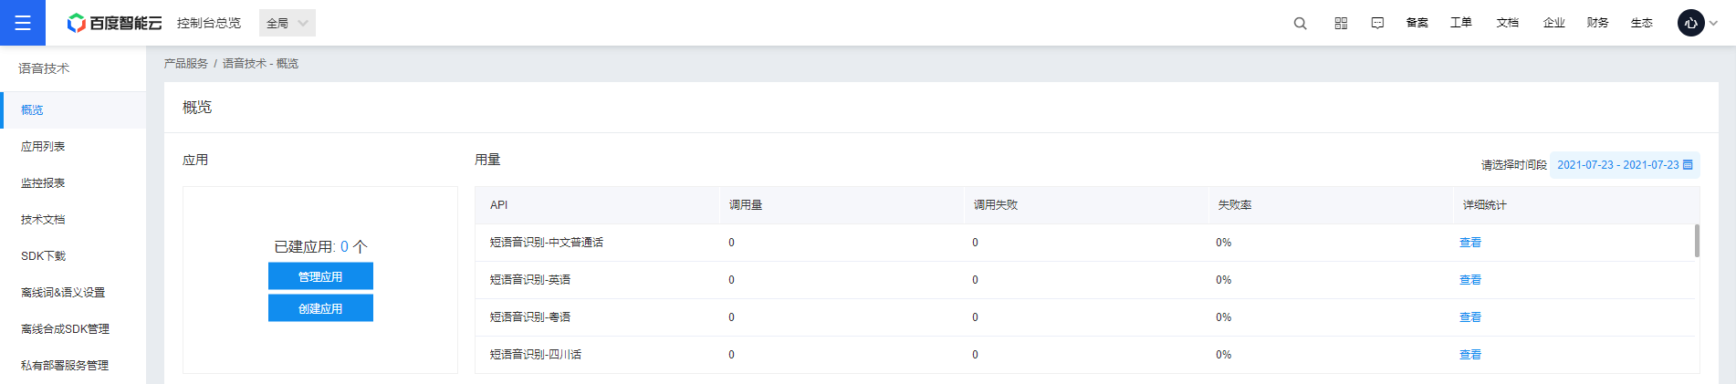Click the Baidu AI Cloud logo

coord(114,23)
